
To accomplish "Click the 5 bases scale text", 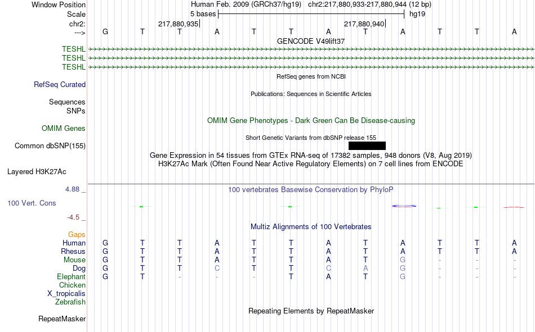I will click(x=203, y=14).
